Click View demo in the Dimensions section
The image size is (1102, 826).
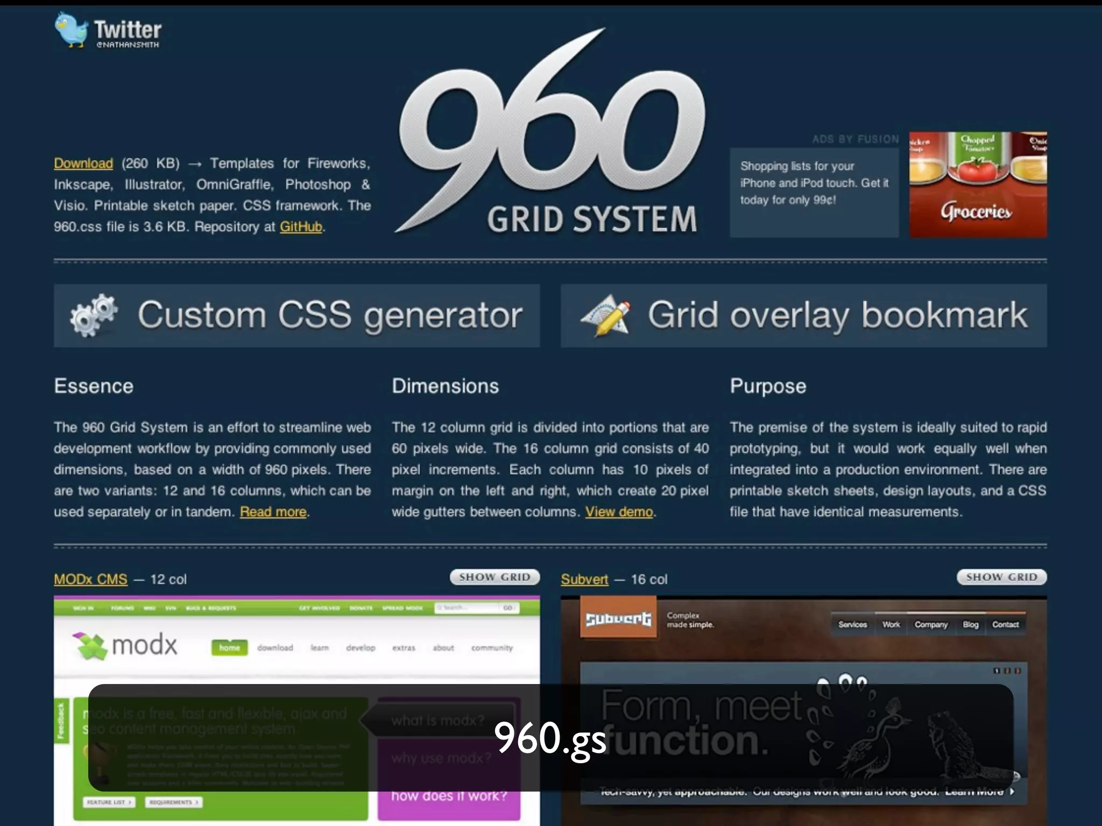tap(619, 511)
